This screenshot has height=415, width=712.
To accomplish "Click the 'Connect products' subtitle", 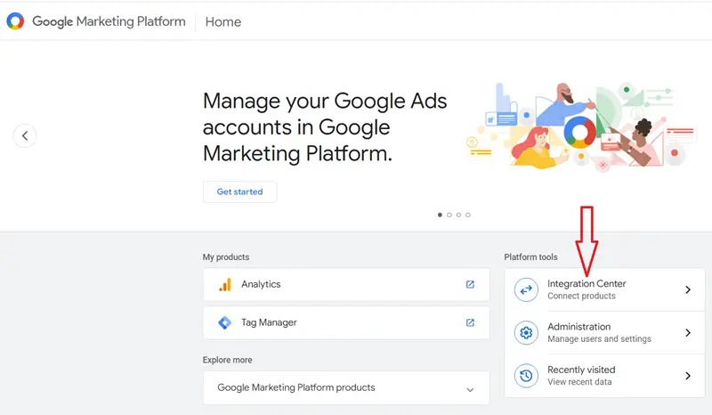I will tap(581, 296).
